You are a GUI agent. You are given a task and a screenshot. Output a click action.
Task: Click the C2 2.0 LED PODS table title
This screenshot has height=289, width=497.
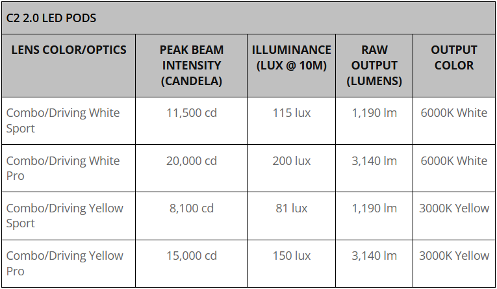(x=51, y=18)
